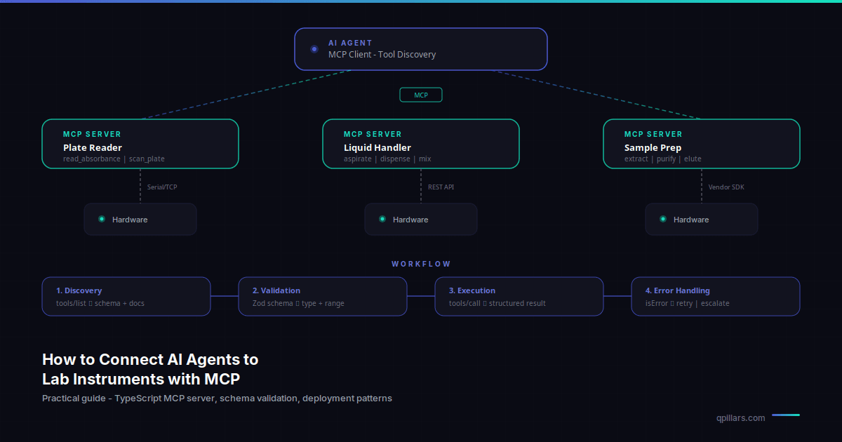This screenshot has height=442, width=842.
Task: Select the Plate Reader hardware indicator dot
Action: coord(102,219)
